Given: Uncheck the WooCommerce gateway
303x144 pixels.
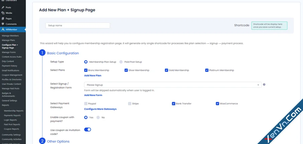Looking at the screenshot, I should (217, 103).
